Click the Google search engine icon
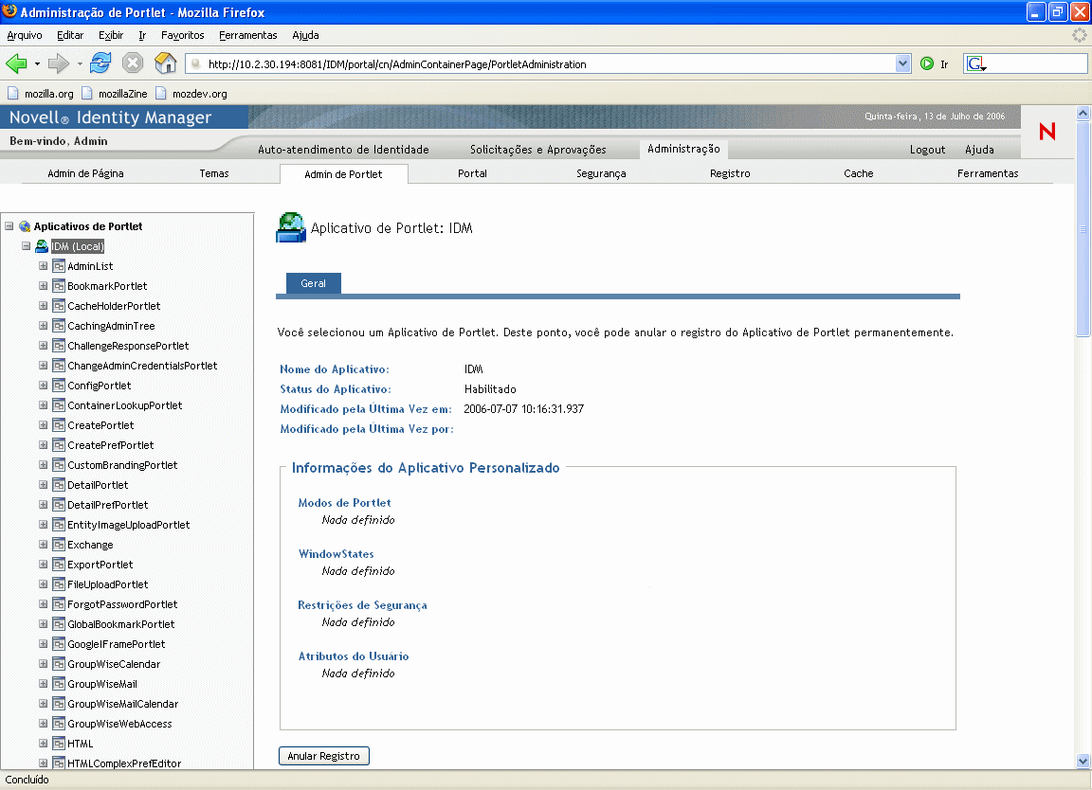The image size is (1092, 790). click(x=975, y=63)
